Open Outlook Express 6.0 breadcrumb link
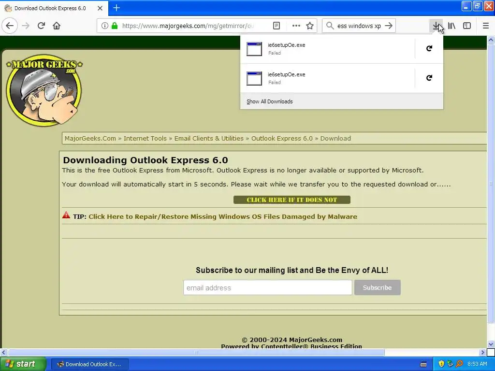 coord(282,139)
